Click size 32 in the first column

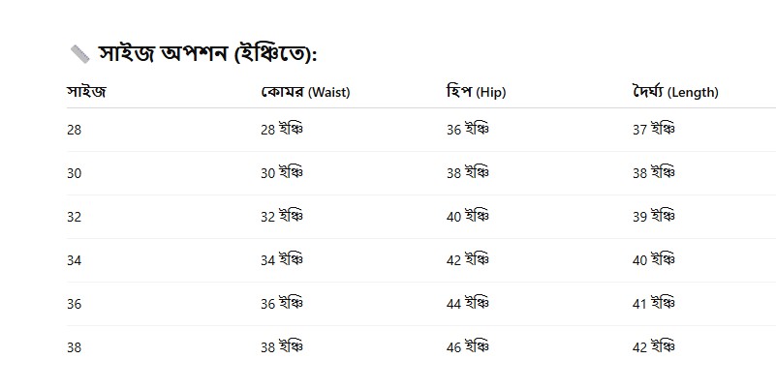pos(75,217)
